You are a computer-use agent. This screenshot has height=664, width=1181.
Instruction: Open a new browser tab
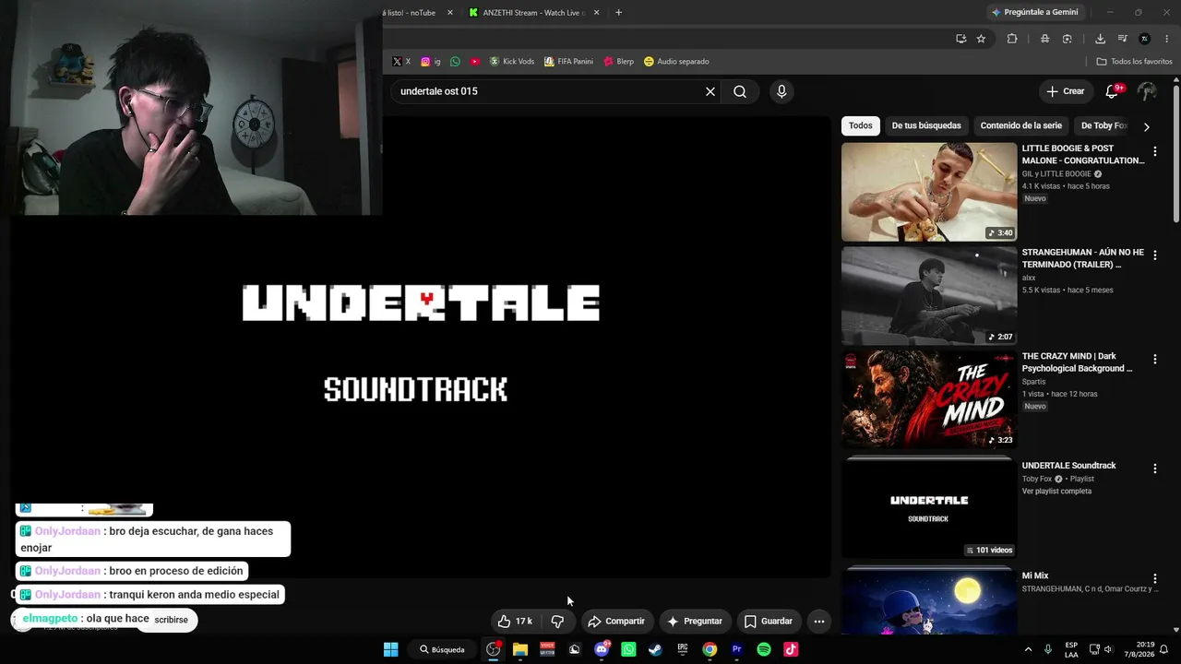(618, 13)
